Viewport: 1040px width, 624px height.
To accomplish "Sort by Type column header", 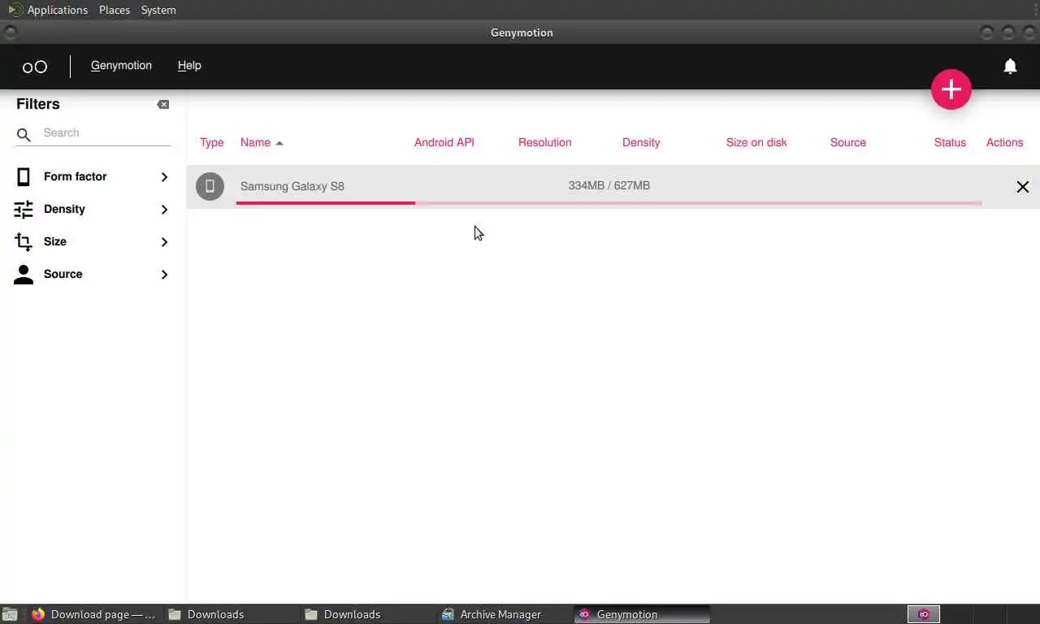I will (211, 142).
